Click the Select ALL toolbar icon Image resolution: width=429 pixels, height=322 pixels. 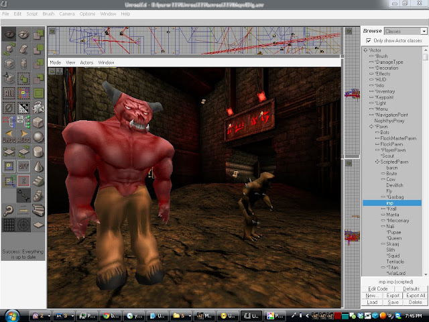pyautogui.click(x=9, y=93)
